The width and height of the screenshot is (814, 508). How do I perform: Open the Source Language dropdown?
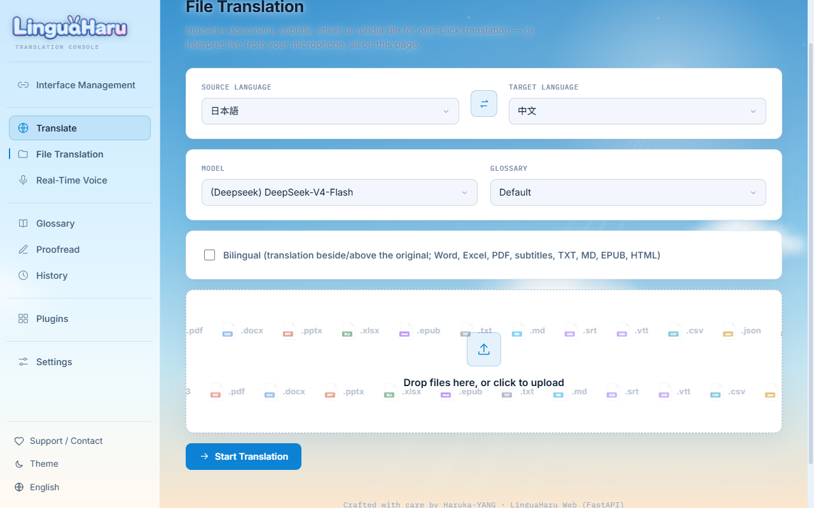(330, 111)
